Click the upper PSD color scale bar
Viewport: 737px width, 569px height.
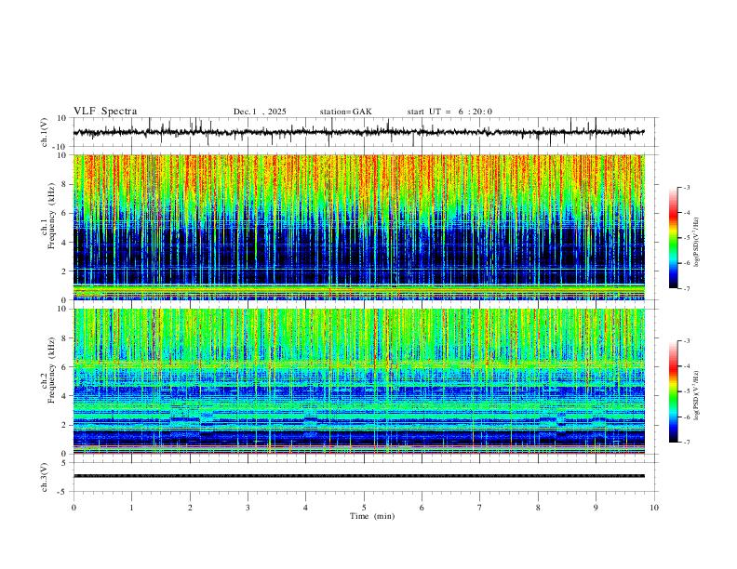click(x=673, y=238)
